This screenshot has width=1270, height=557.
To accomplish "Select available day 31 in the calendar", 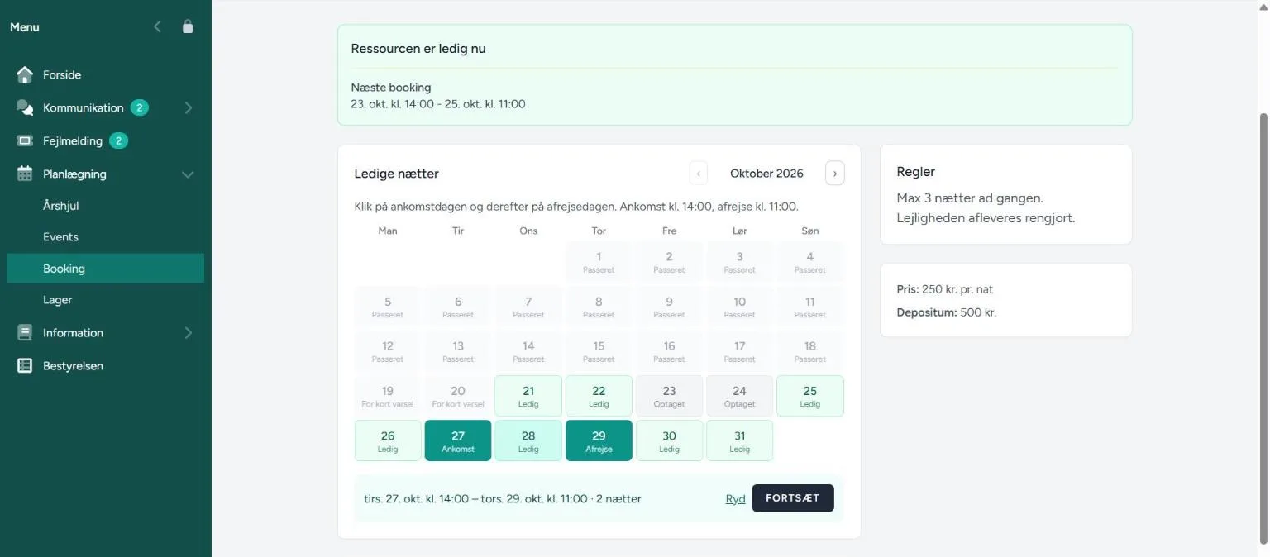I will click(x=740, y=440).
